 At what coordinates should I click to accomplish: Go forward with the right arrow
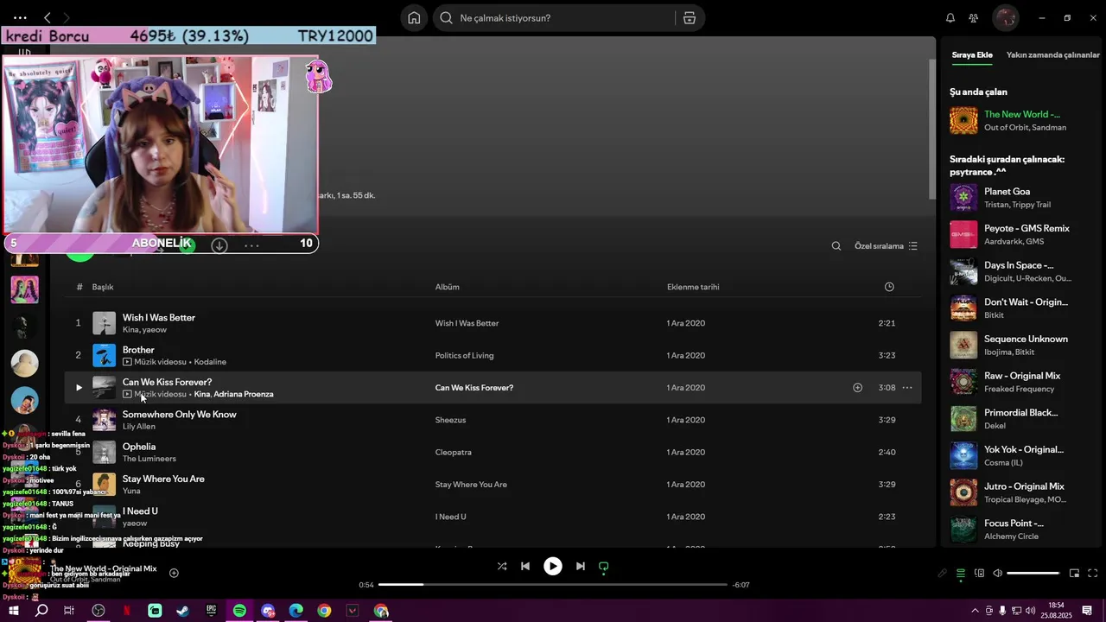(x=67, y=18)
